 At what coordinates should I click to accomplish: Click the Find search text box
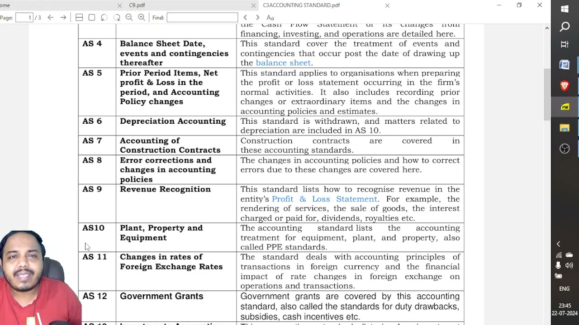pyautogui.click(x=202, y=18)
